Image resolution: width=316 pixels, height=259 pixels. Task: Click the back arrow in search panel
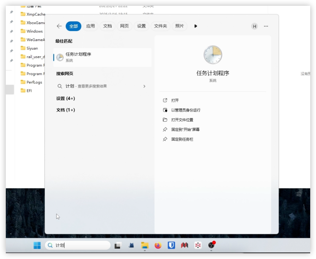click(59, 26)
